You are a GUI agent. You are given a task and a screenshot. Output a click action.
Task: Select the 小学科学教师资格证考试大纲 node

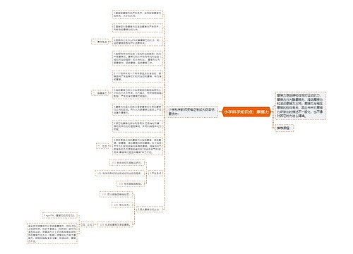point(192,111)
